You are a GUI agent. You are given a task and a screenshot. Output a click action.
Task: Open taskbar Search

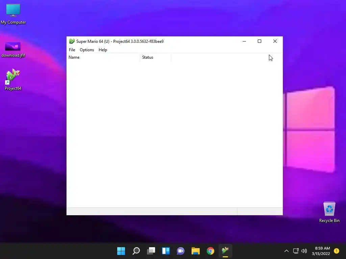(136, 251)
